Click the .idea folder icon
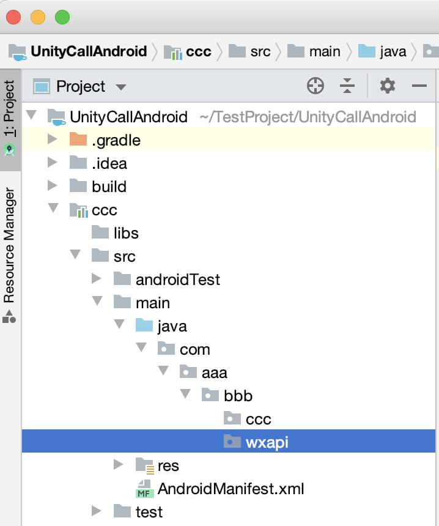This screenshot has height=526, width=439. 78,162
